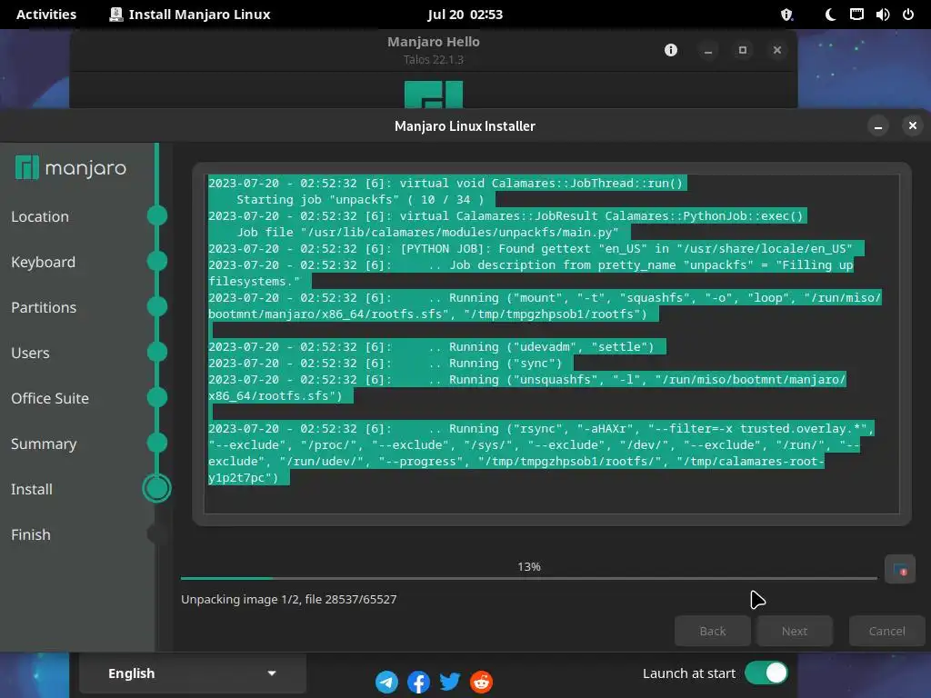Viewport: 931px width, 698px height.
Task: Open the screen keyboard tray icon
Action: [856, 15]
